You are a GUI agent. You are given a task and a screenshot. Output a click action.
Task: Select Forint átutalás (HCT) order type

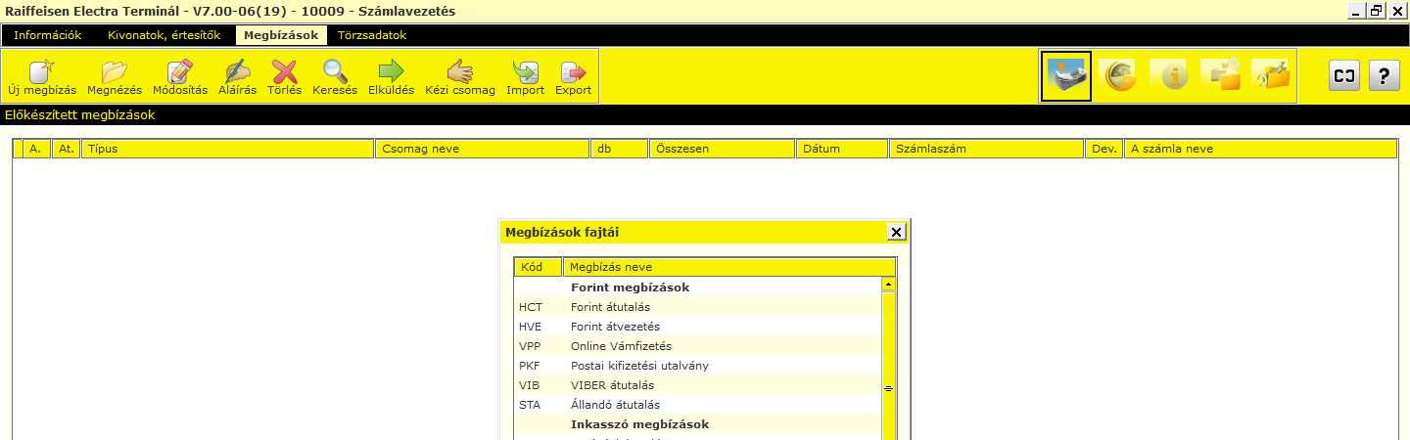coord(697,307)
